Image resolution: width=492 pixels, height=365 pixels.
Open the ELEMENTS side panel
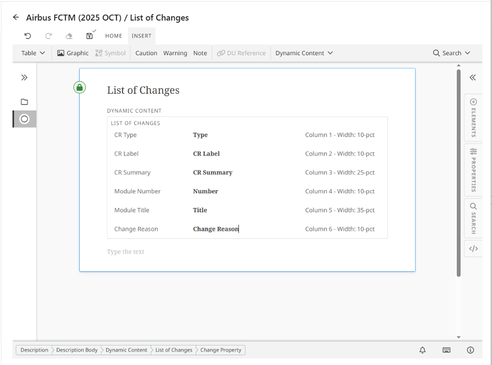(474, 118)
